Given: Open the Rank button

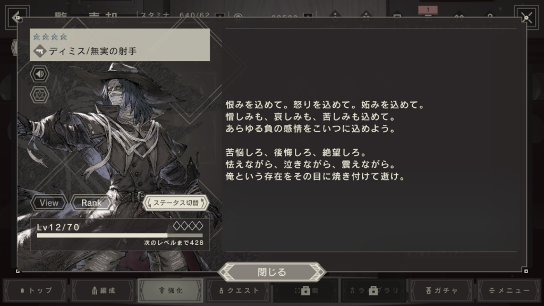Looking at the screenshot, I should click(x=91, y=203).
